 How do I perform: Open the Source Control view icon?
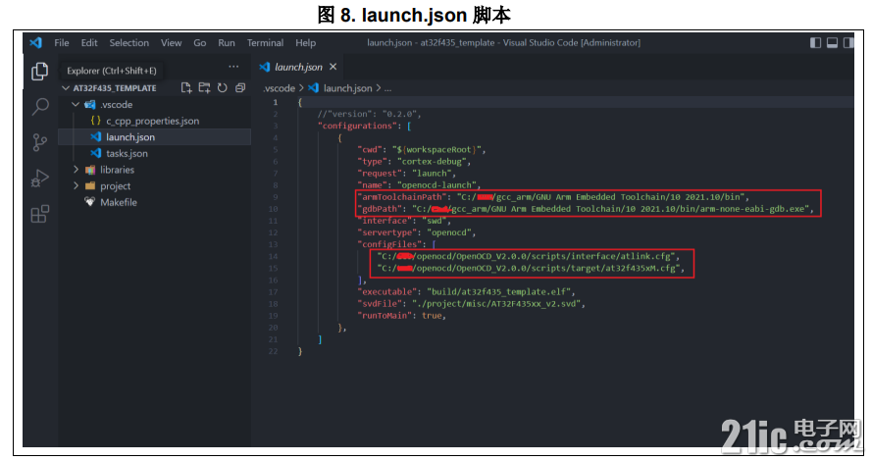click(x=39, y=142)
